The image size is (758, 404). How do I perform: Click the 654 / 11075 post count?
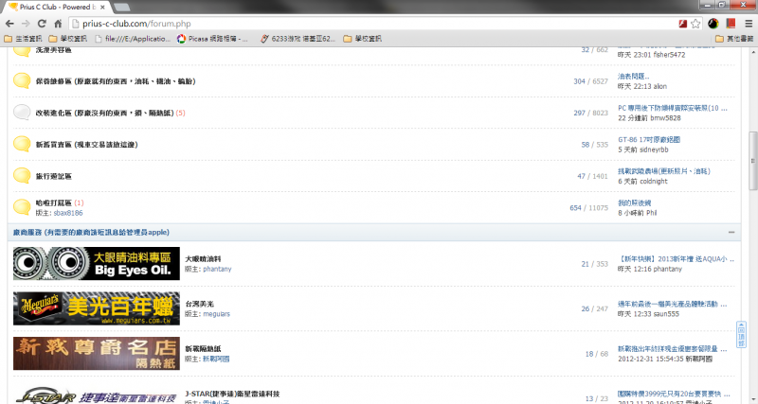(588, 207)
